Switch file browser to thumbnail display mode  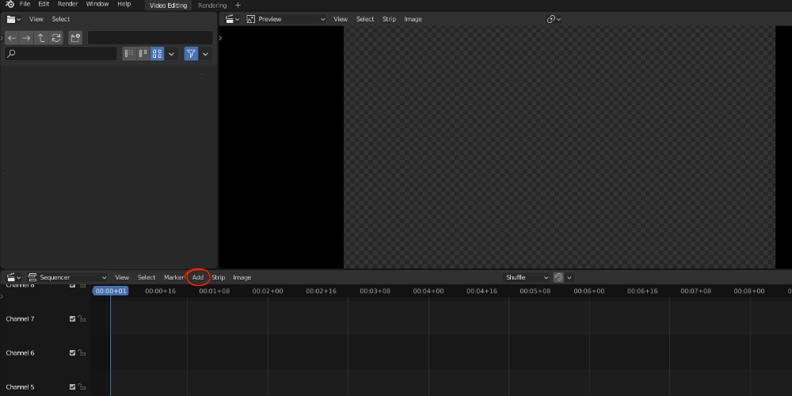[x=157, y=54]
